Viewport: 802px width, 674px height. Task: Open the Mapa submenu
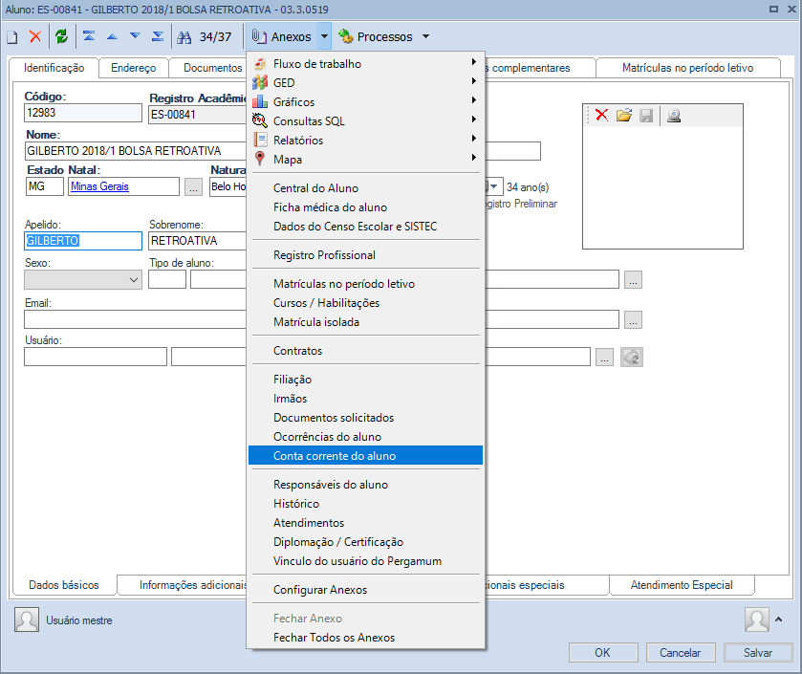(x=366, y=160)
